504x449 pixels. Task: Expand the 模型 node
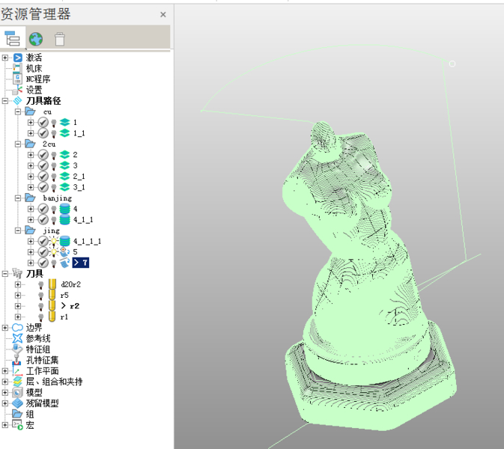[5, 392]
